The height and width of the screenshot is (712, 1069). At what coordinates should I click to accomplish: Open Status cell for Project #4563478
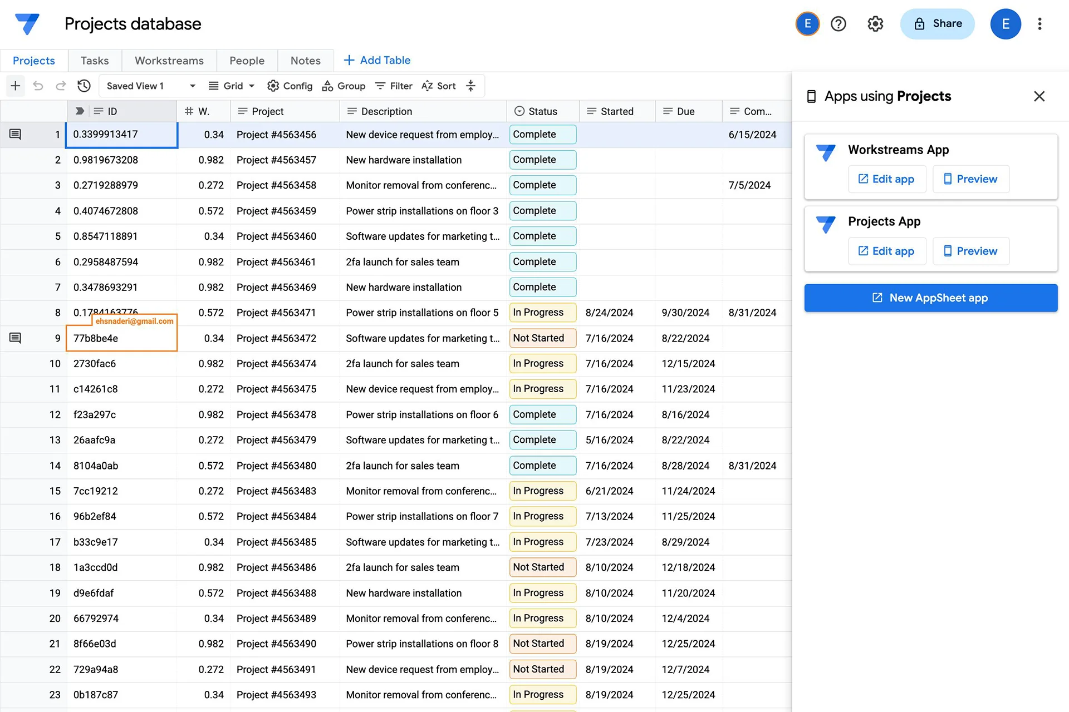(542, 414)
